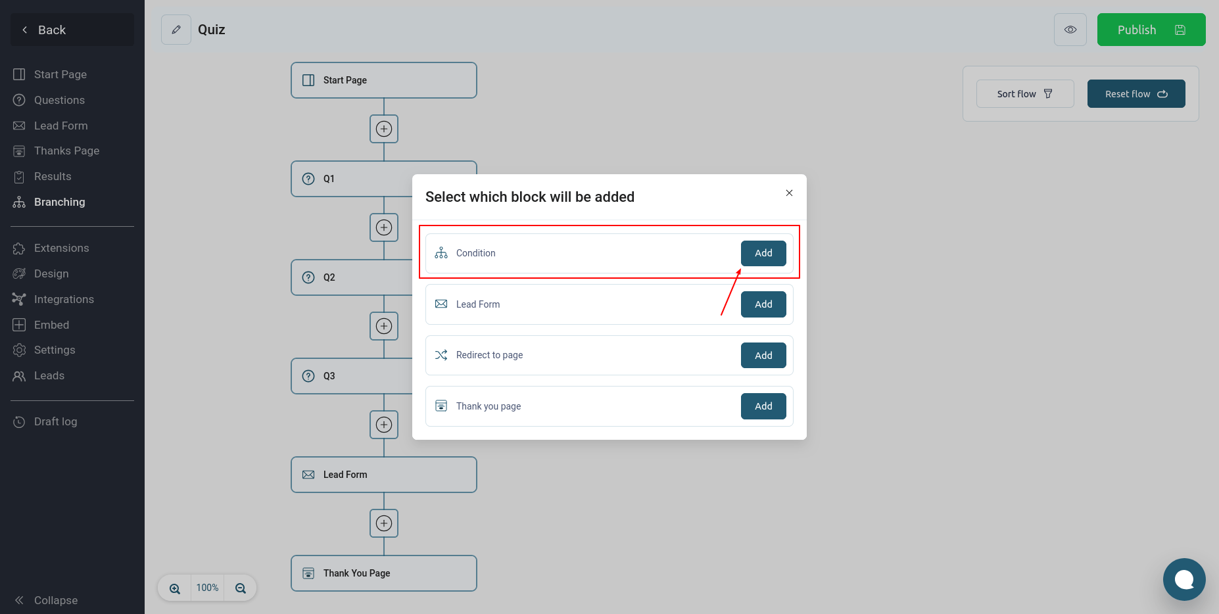Open the chat support bubble
The height and width of the screenshot is (614, 1219).
coord(1184,579)
